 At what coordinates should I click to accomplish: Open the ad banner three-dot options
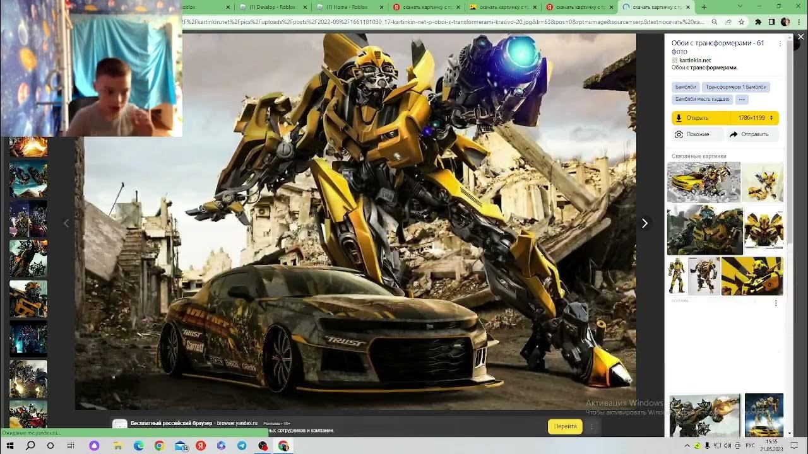[x=591, y=426]
